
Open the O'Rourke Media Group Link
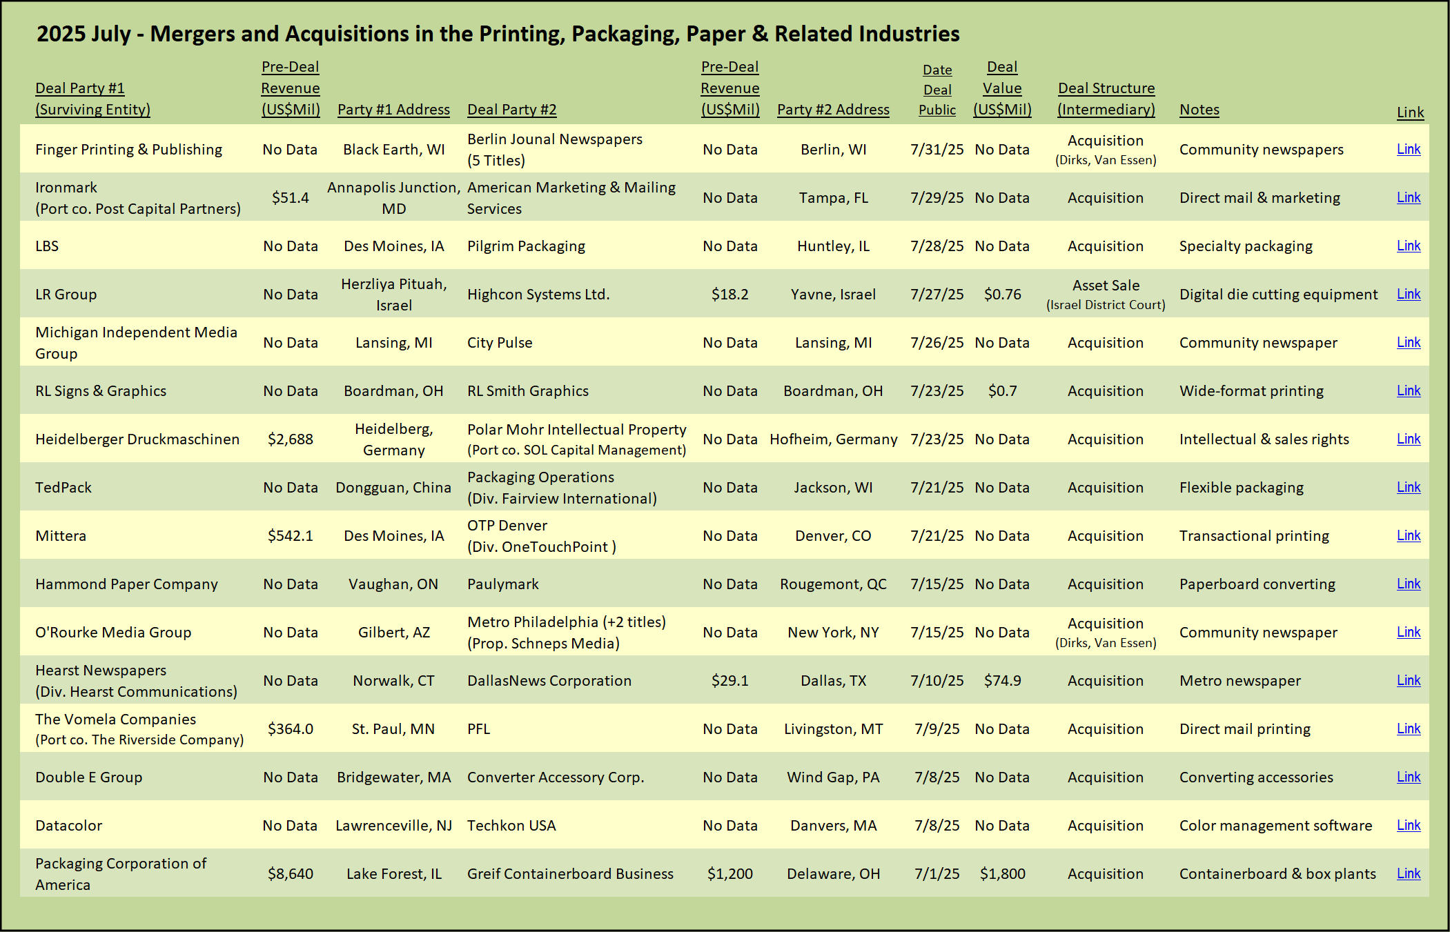pos(1408,632)
